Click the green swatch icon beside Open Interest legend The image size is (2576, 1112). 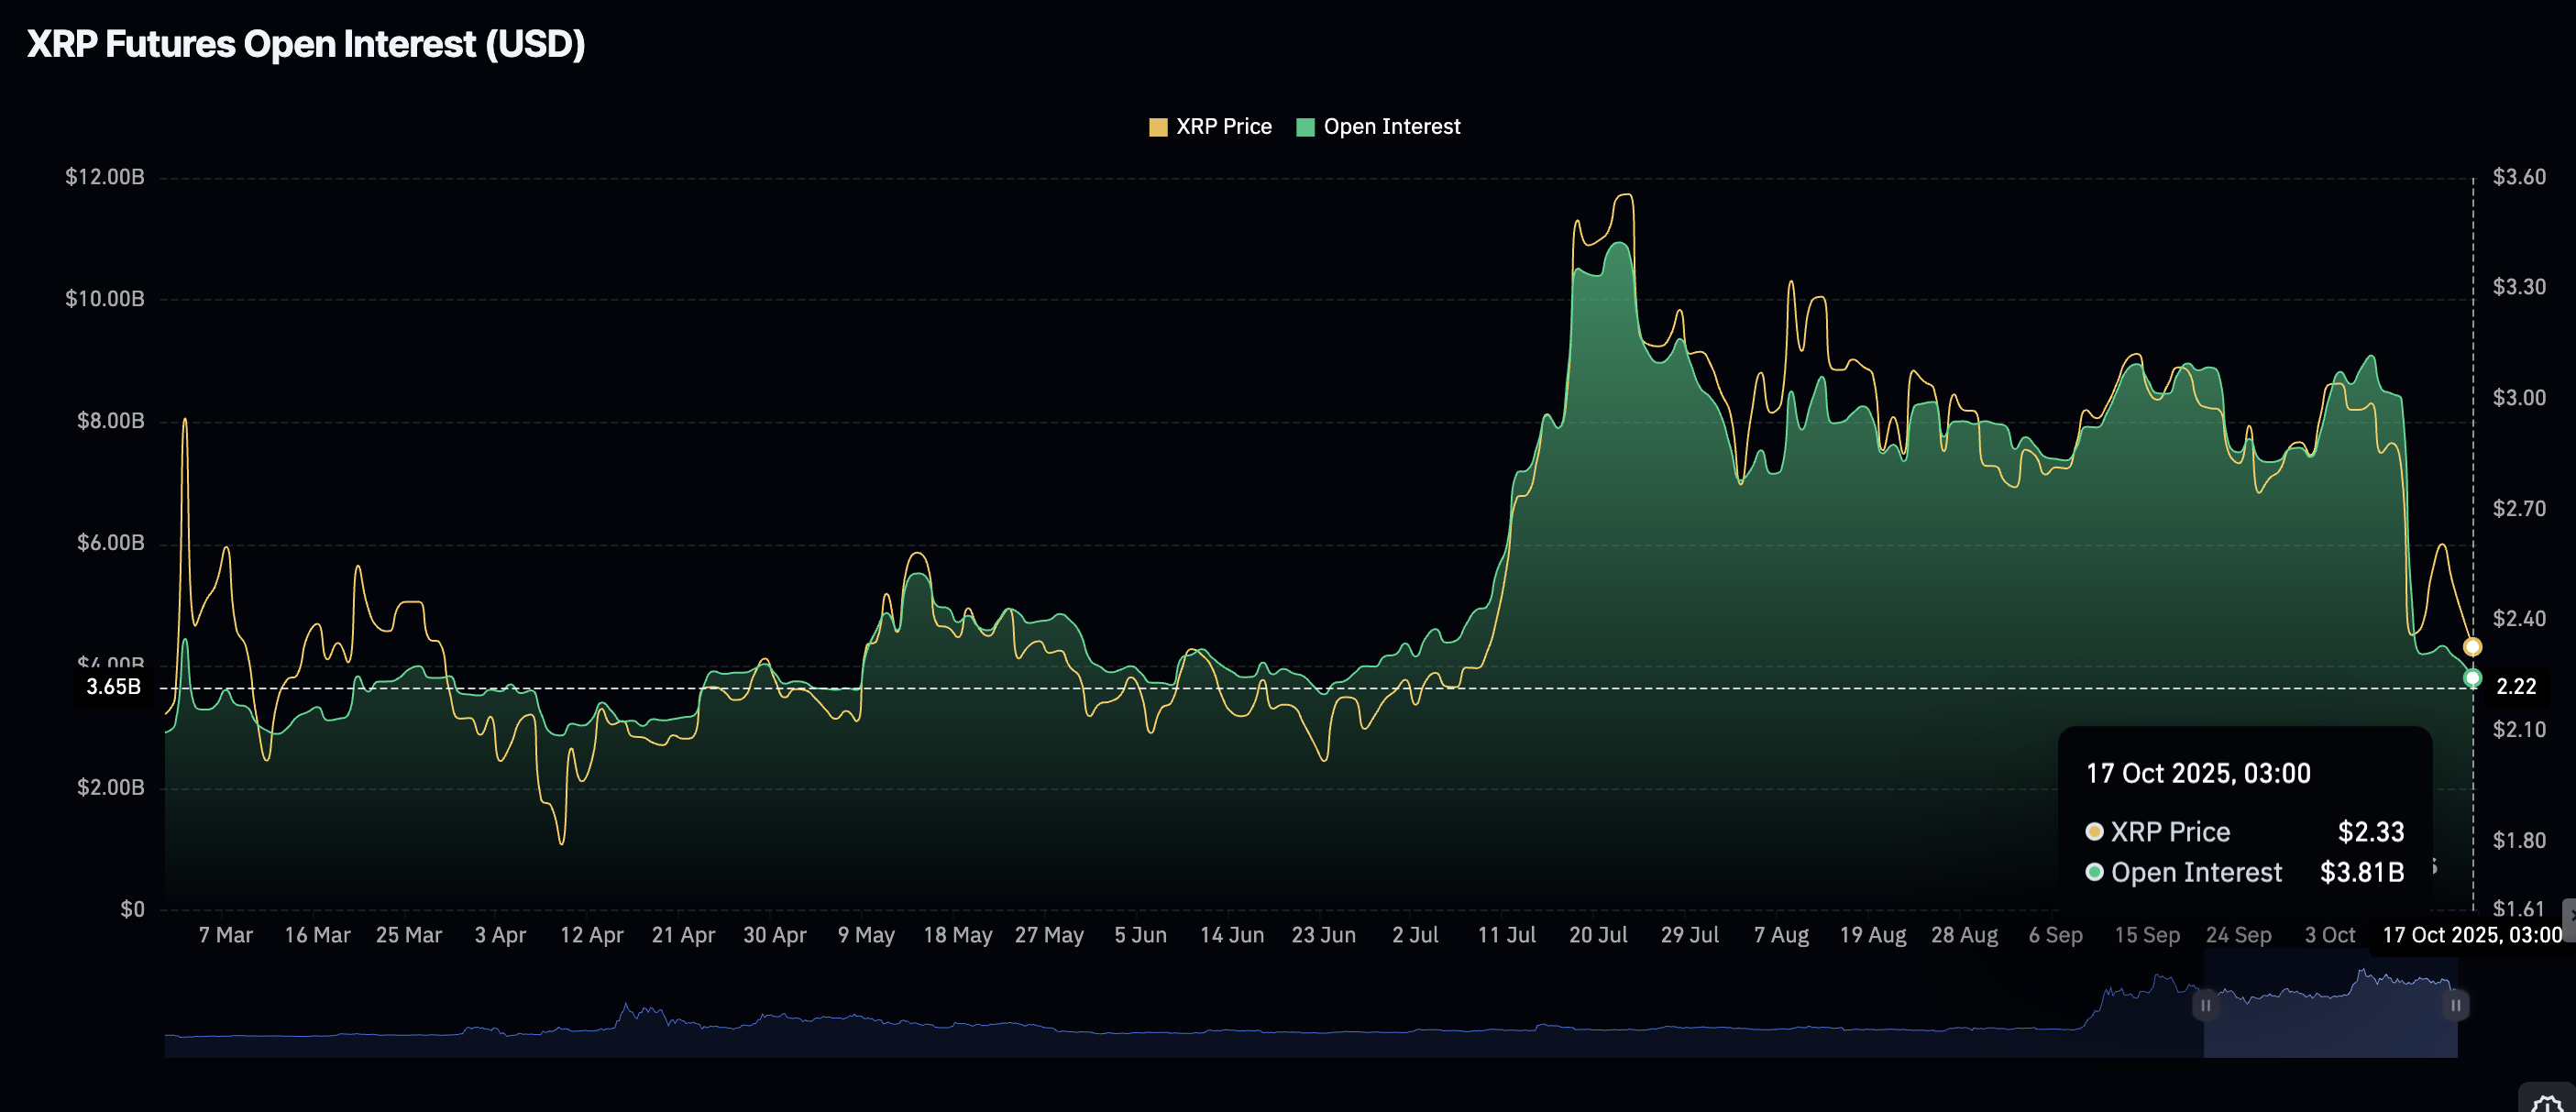(x=1305, y=126)
